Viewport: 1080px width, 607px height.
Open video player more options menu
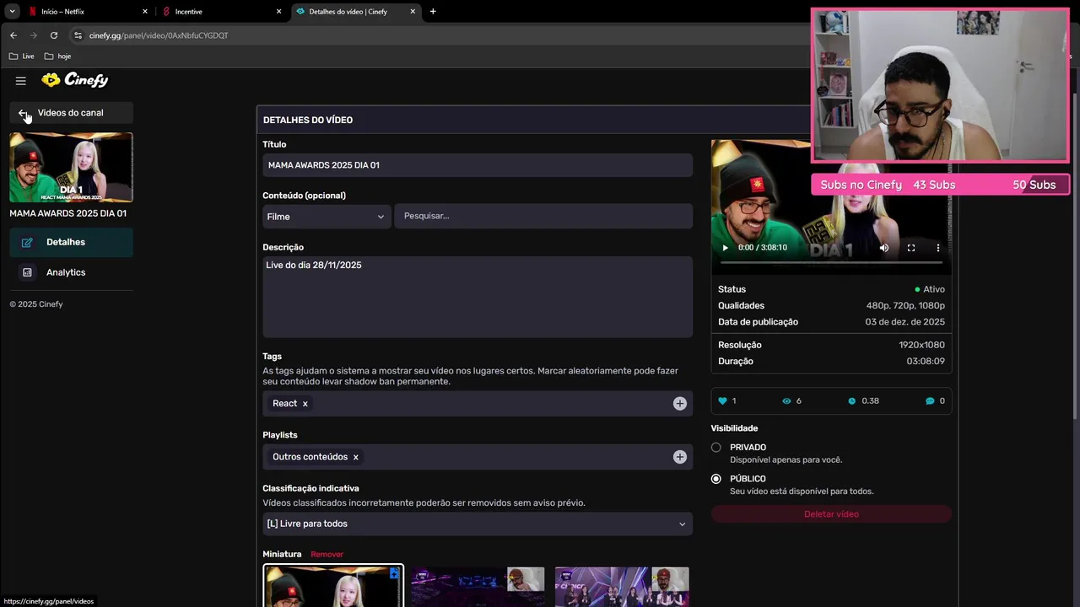pyautogui.click(x=938, y=248)
